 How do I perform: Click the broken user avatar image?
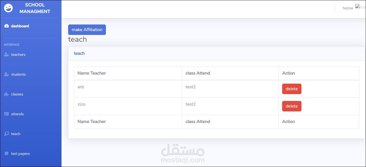pyautogui.click(x=360, y=7)
